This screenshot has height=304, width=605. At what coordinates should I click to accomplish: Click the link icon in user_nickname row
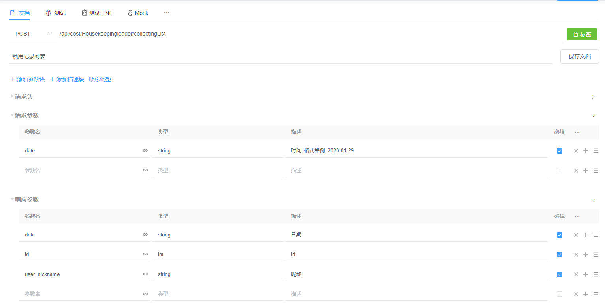[145, 274]
